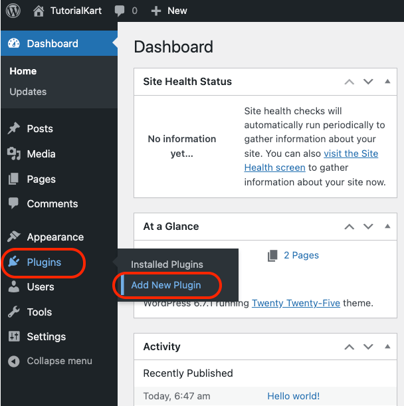Screen dimensions: 404x406
Task: Open Installed Plugins in the submenu
Action: click(167, 264)
